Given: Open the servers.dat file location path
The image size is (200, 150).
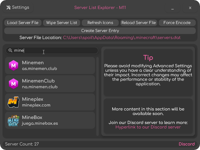Looking at the screenshot, I should (x=122, y=38).
